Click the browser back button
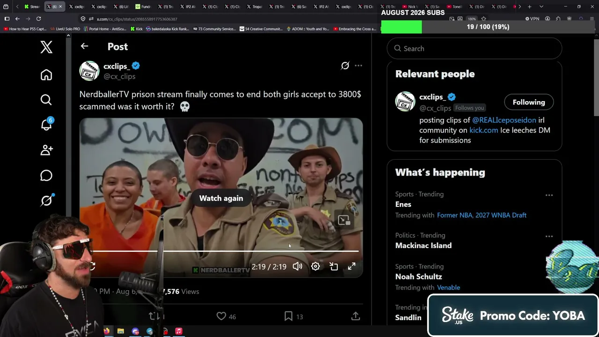This screenshot has width=599, height=337. pyautogui.click(x=17, y=19)
